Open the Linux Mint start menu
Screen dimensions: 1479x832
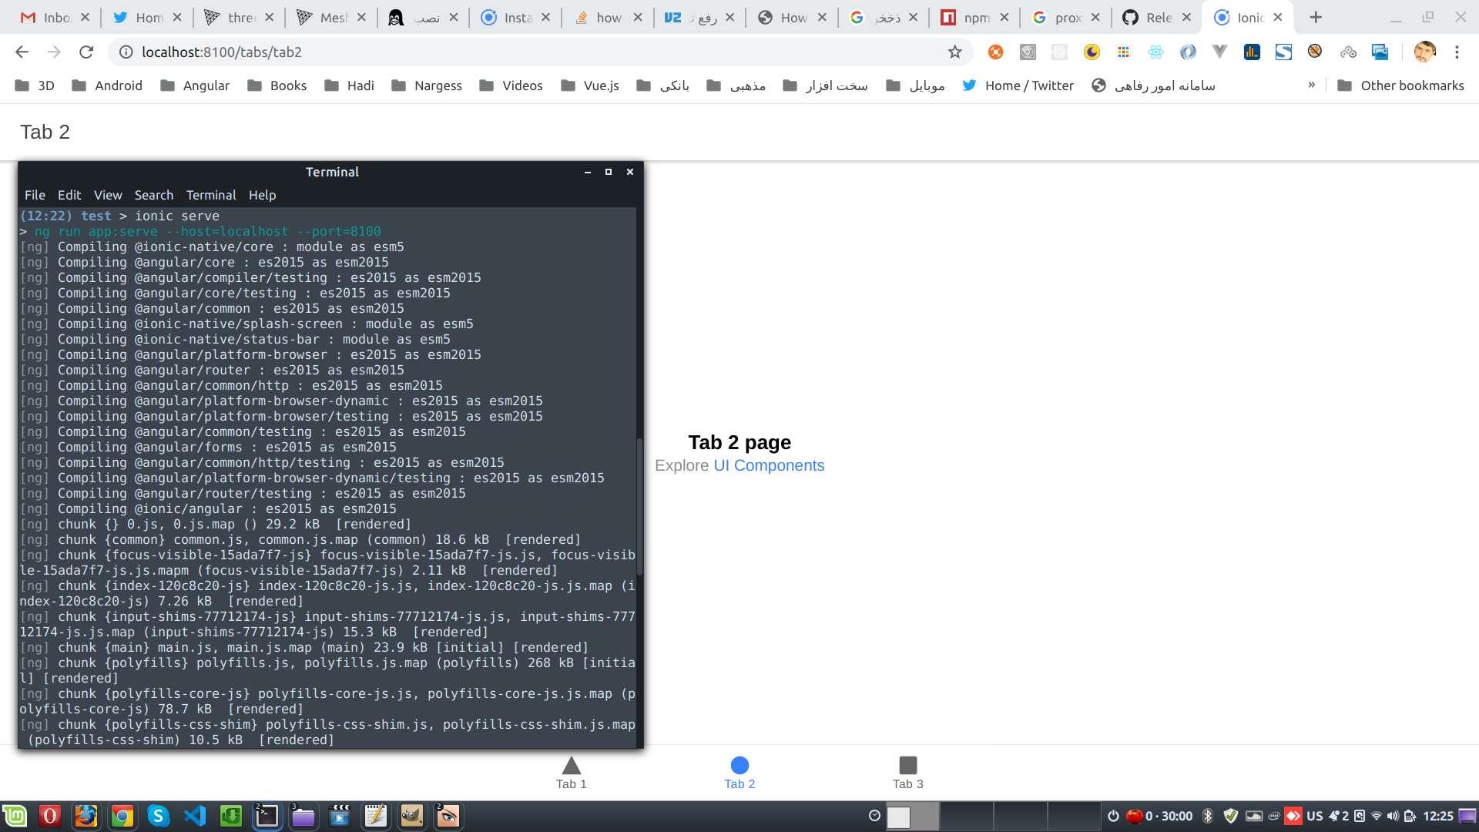[15, 816]
